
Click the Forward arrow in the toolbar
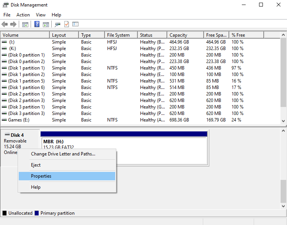[13, 24]
